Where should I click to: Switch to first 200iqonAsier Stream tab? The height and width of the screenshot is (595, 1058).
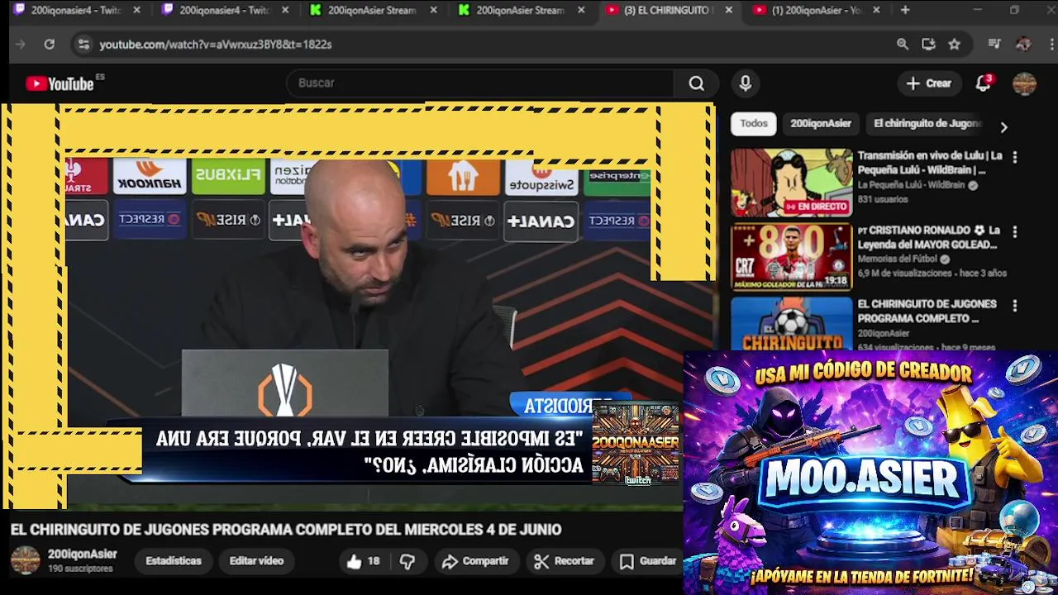click(x=371, y=10)
